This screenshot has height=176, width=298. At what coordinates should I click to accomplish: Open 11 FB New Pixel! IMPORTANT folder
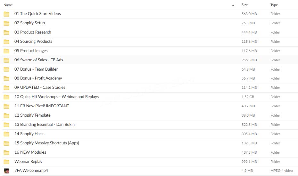(x=42, y=106)
